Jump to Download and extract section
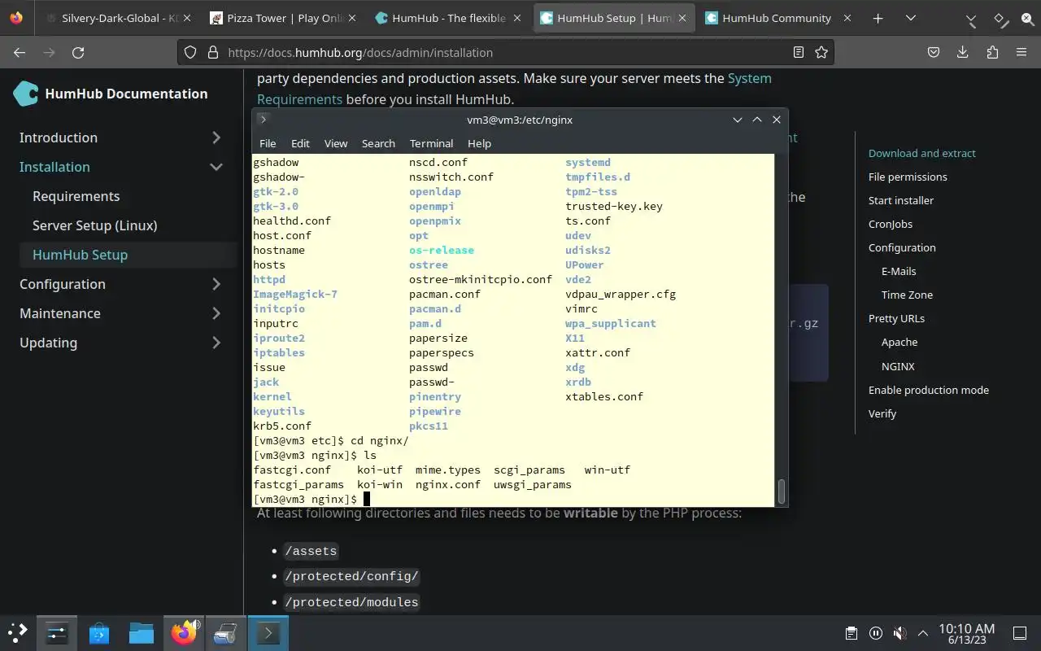 [921, 153]
